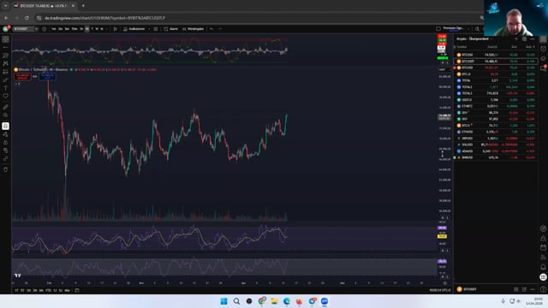Select the Alle date range tab

click(67, 291)
